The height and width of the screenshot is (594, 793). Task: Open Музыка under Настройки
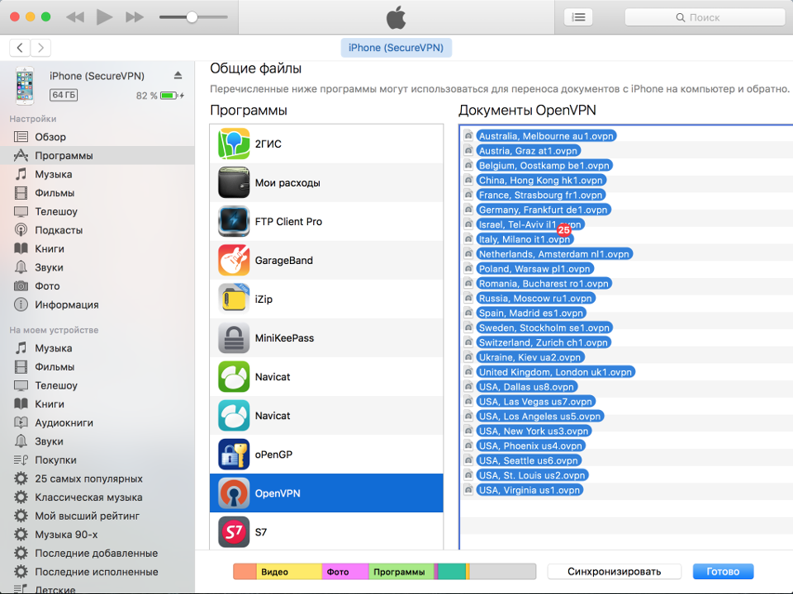point(97,174)
